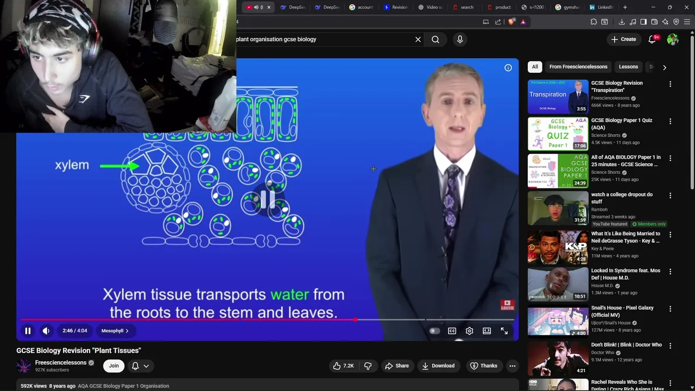695x391 pixels.
Task: Download the video
Action: click(x=438, y=366)
